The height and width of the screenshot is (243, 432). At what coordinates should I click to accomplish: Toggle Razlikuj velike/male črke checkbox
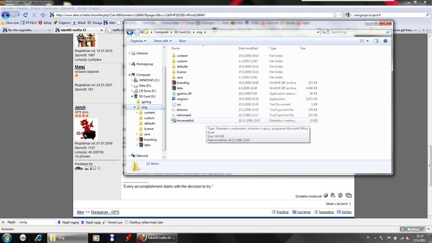pyautogui.click(x=127, y=222)
